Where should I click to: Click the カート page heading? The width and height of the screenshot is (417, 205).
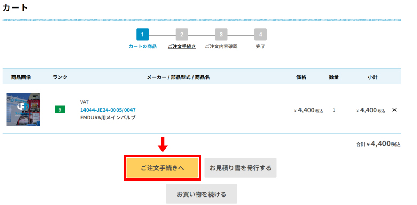coord(15,7)
